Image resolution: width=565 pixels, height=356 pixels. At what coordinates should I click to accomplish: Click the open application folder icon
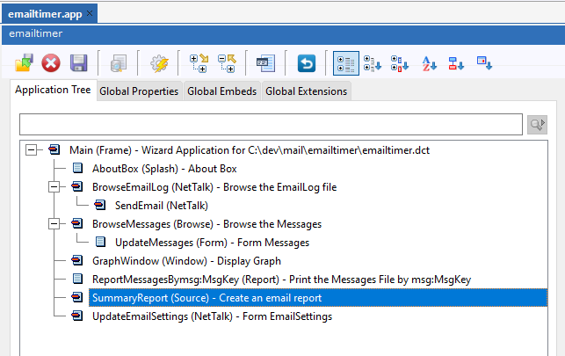tap(24, 63)
